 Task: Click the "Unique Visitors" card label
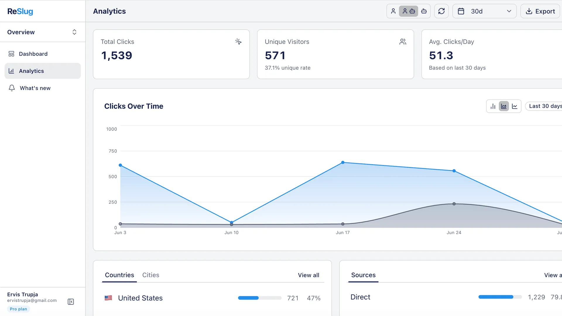[x=287, y=42]
